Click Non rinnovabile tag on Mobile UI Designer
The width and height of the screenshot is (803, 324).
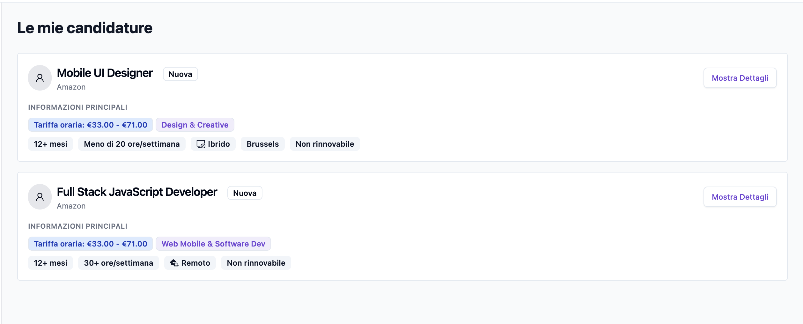click(x=325, y=144)
